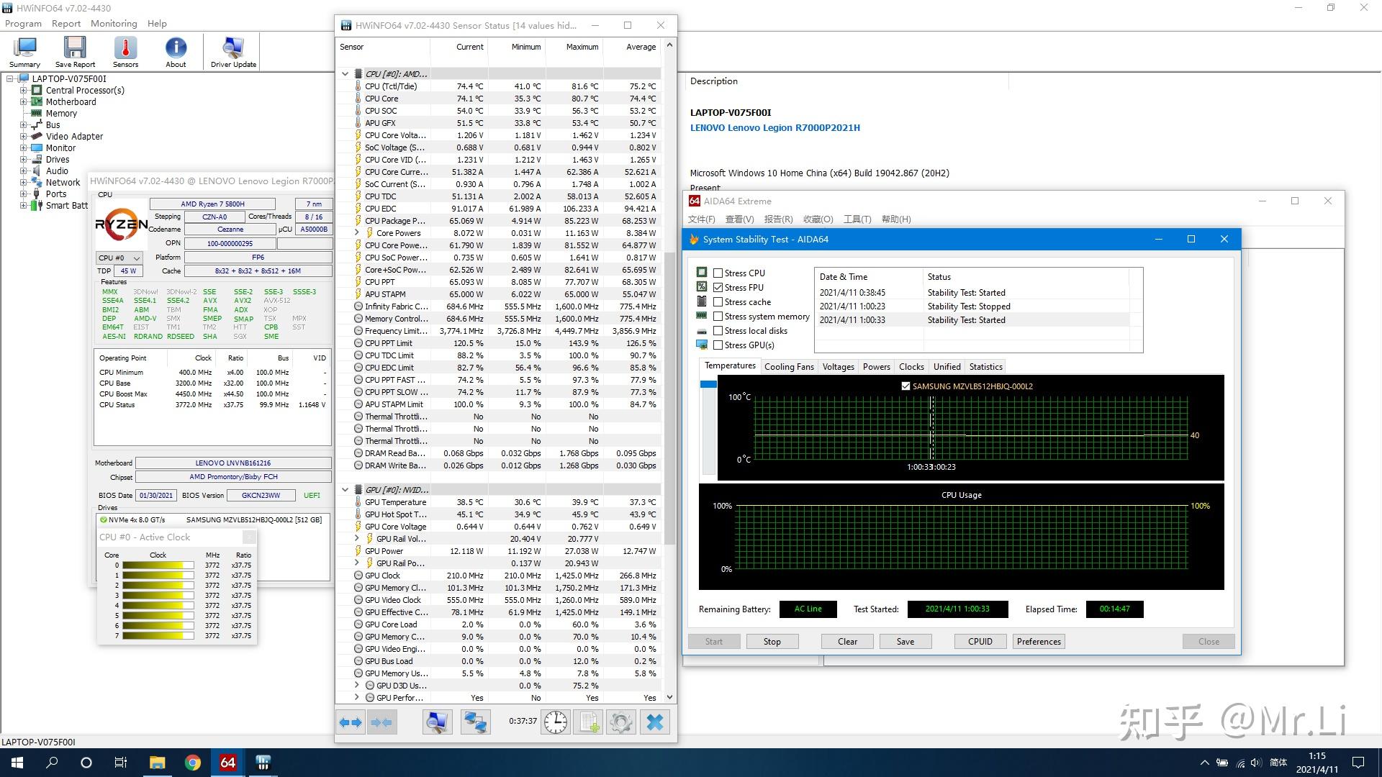Open Task View on the taskbar
Viewport: 1382px width, 777px height.
[x=121, y=763]
